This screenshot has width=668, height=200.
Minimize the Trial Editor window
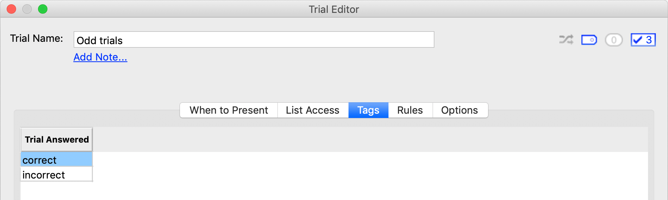(27, 9)
